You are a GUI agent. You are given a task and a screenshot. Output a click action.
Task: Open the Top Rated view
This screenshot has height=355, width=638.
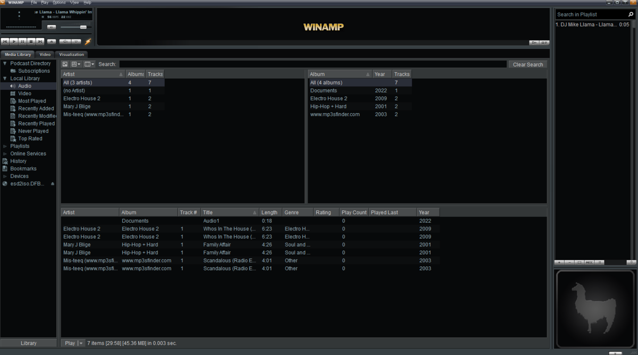click(30, 138)
